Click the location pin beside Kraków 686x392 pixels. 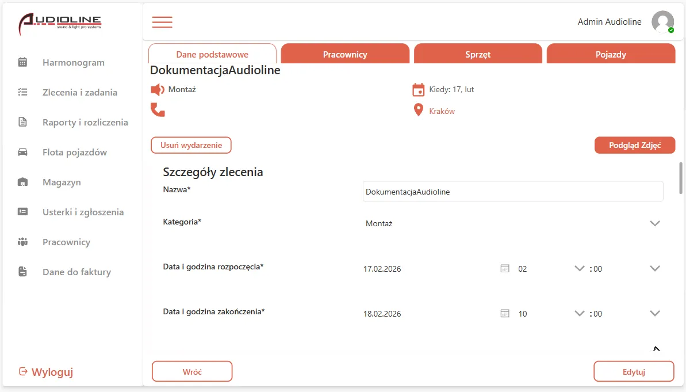pos(418,110)
